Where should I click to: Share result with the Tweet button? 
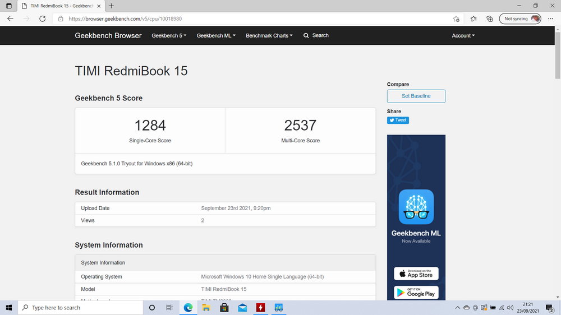[398, 120]
